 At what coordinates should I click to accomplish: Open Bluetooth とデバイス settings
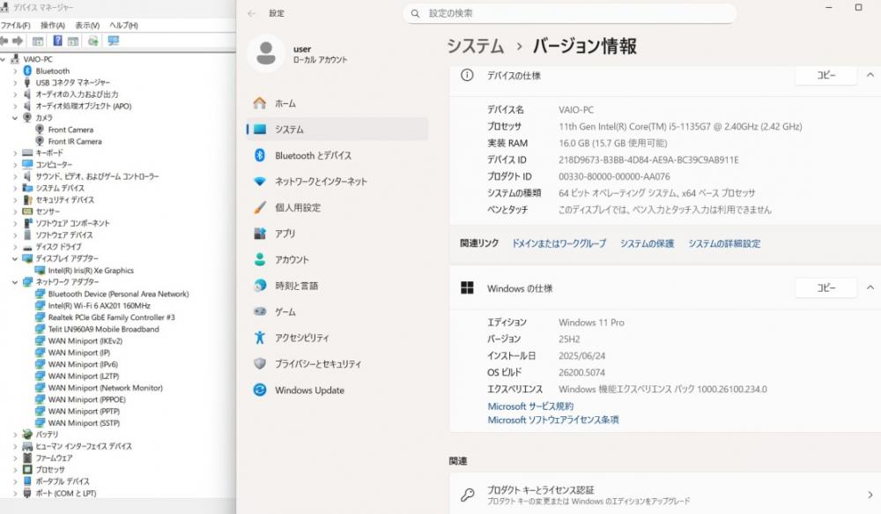pyautogui.click(x=337, y=155)
